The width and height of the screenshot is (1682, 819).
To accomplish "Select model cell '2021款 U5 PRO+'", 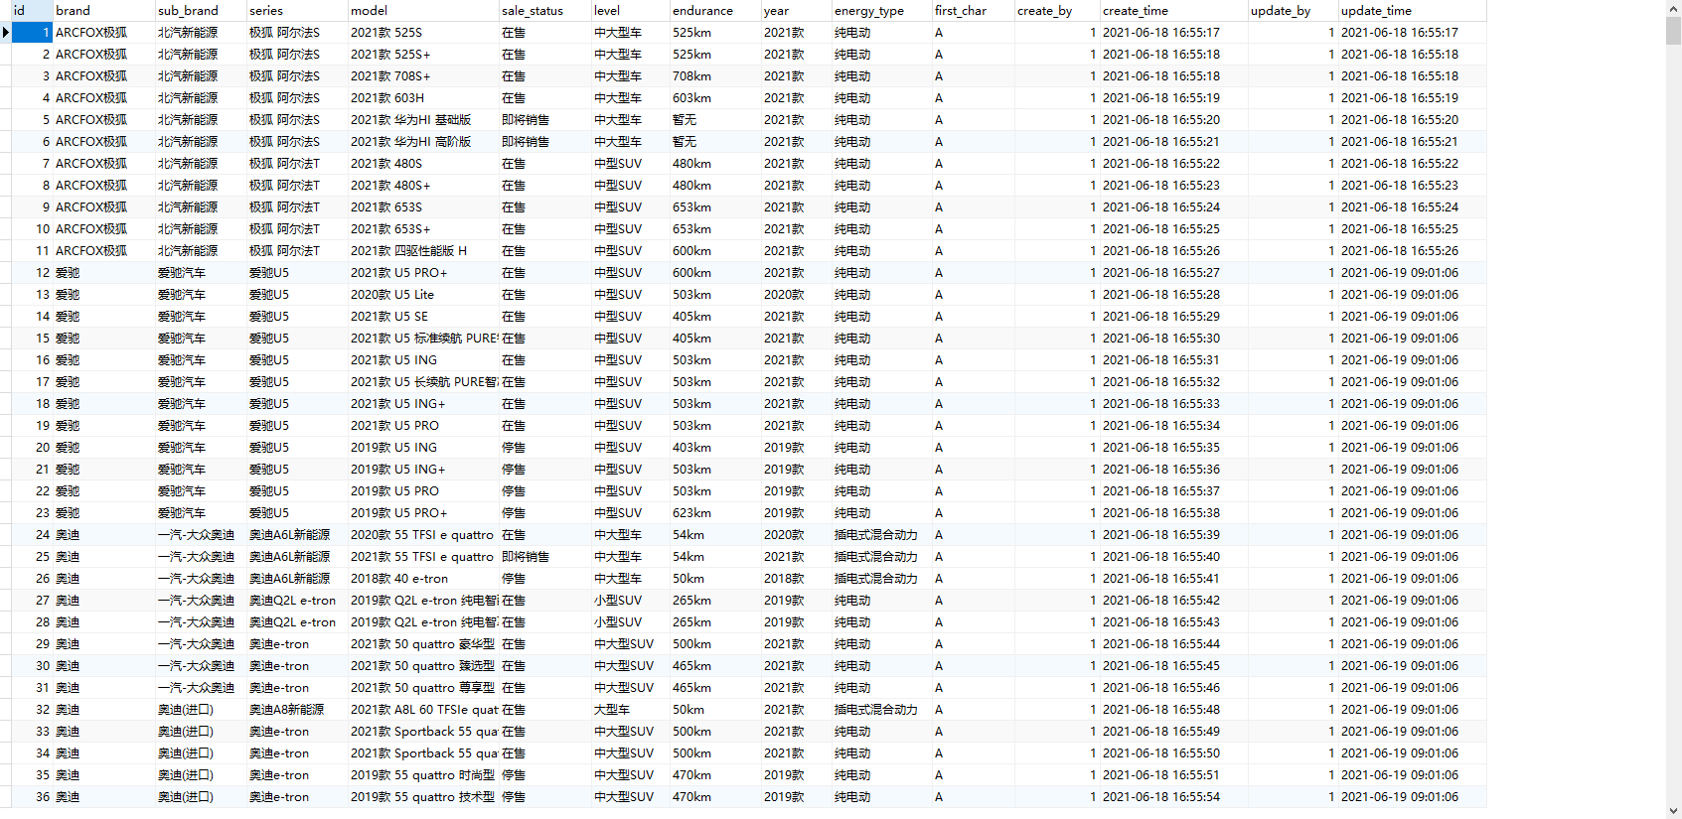I will (423, 273).
